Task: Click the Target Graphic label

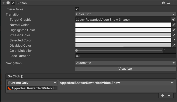Action: pyautogui.click(x=21, y=20)
